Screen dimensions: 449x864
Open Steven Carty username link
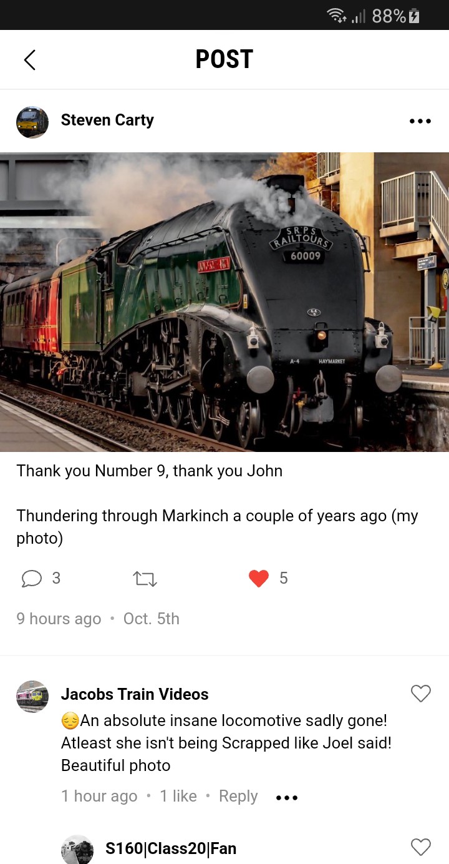(x=107, y=120)
